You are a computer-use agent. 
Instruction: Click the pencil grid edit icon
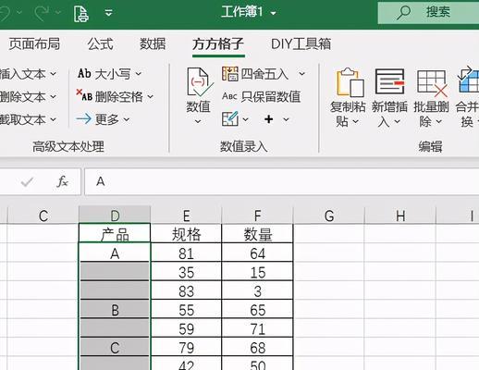[x=230, y=118]
